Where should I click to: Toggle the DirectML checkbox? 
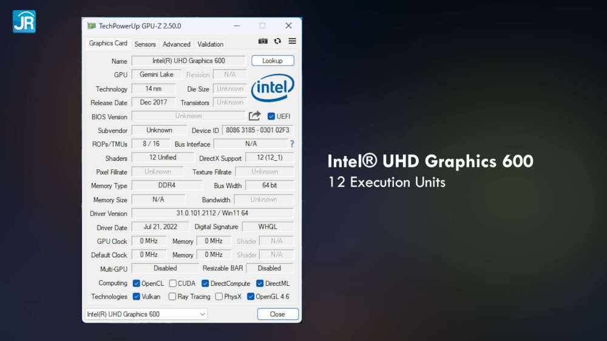click(260, 283)
